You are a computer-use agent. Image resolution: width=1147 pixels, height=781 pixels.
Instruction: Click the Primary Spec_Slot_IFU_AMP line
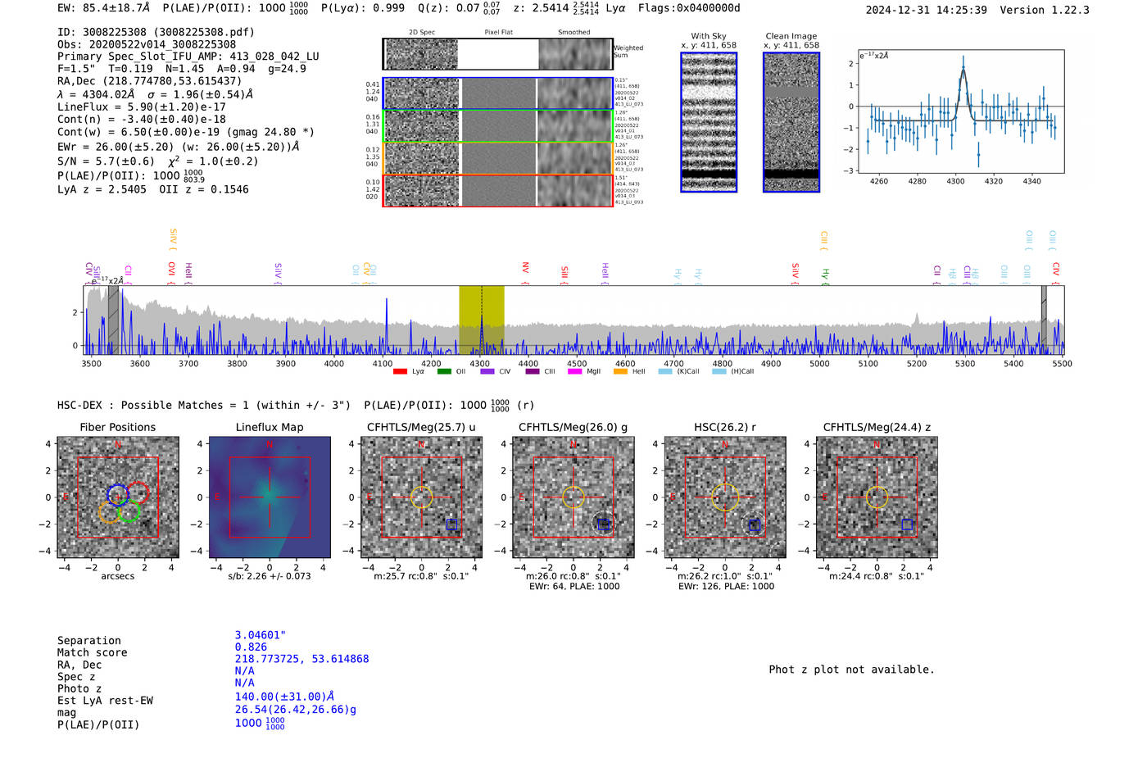[188, 57]
